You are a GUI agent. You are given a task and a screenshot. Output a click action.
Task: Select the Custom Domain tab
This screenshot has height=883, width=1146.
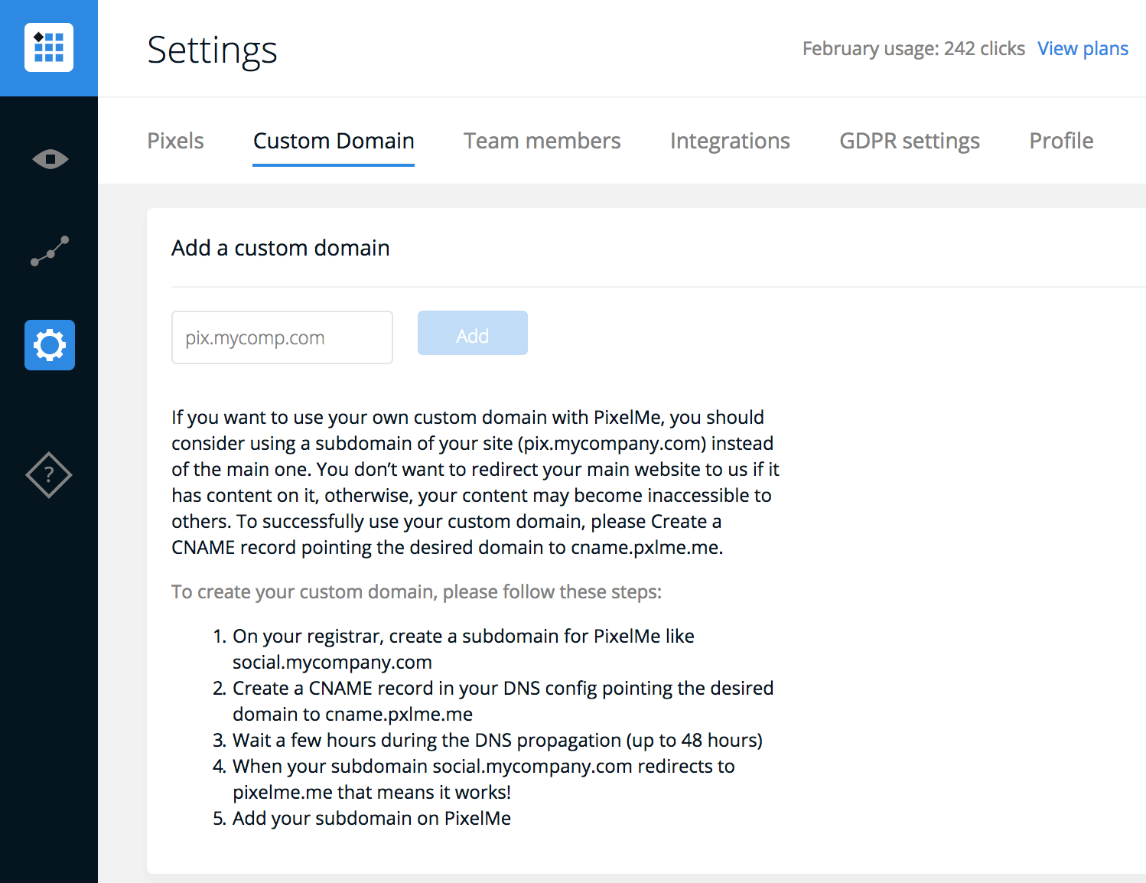click(334, 141)
